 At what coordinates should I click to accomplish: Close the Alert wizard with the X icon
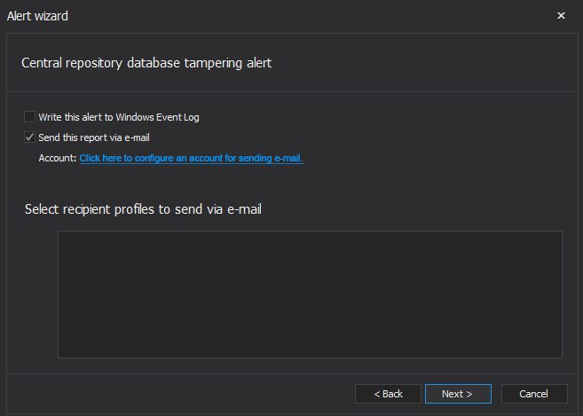point(561,16)
